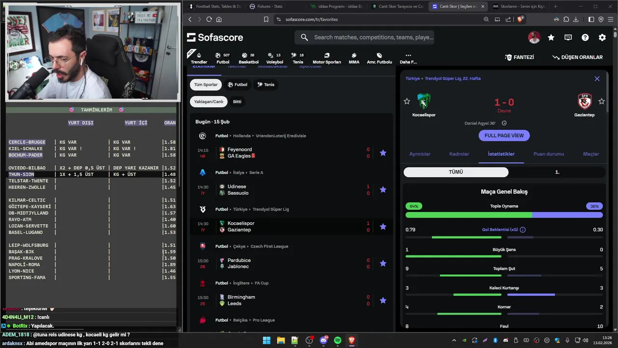Open the Windows Start menu
Viewport: 618px width, 348px height.
[x=267, y=340]
